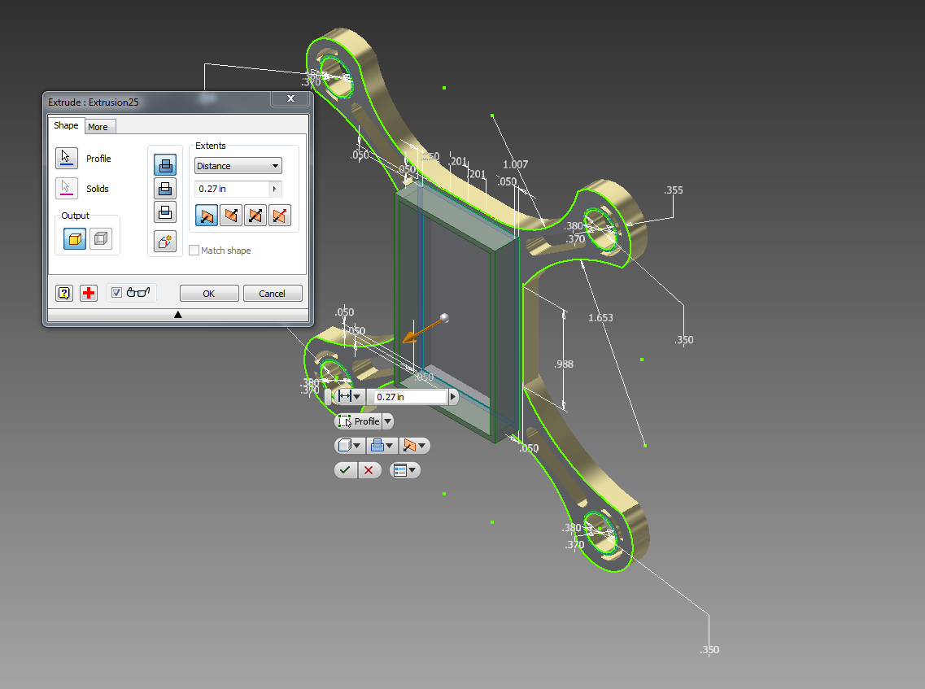Open the Extents Distance dropdown
The height and width of the screenshot is (689, 925).
click(x=238, y=166)
